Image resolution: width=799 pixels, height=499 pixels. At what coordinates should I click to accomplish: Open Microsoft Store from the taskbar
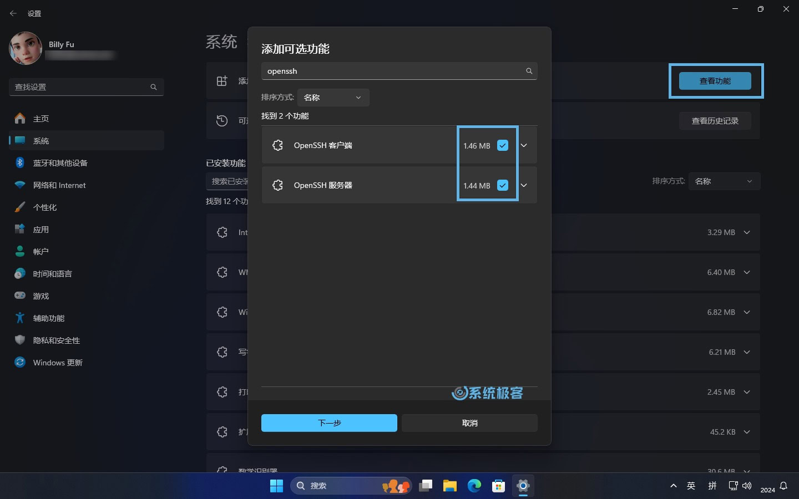(x=498, y=486)
